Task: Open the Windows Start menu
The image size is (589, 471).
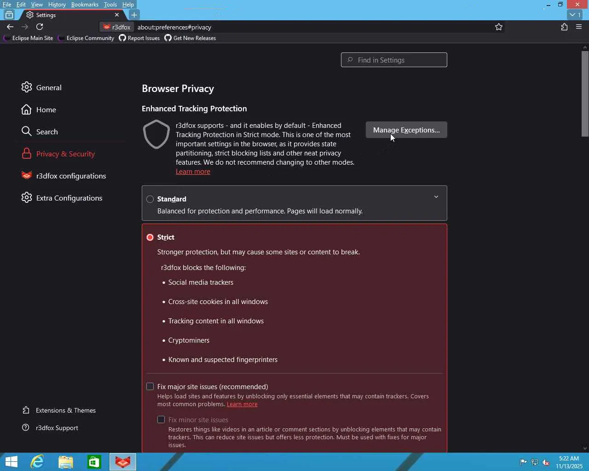Action: [11, 462]
